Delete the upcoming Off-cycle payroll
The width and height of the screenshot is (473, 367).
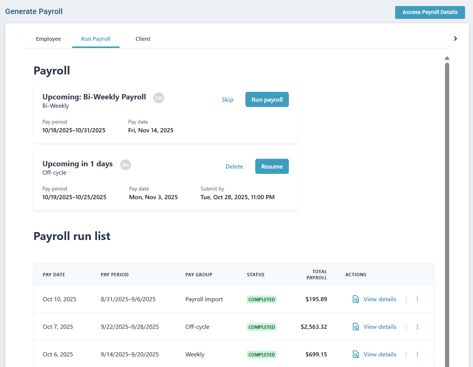tap(234, 167)
